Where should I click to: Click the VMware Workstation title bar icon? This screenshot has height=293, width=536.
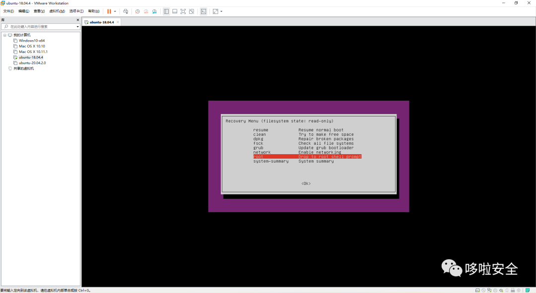[x=3, y=3]
